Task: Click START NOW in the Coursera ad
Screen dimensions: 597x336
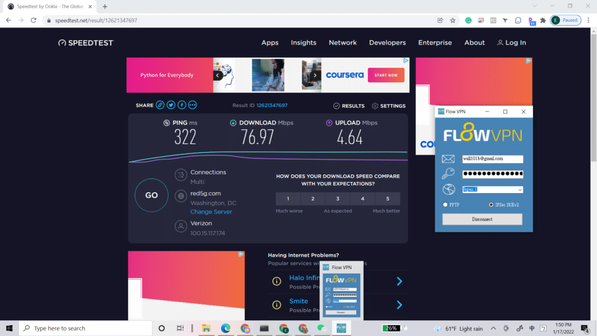Action: (386, 75)
